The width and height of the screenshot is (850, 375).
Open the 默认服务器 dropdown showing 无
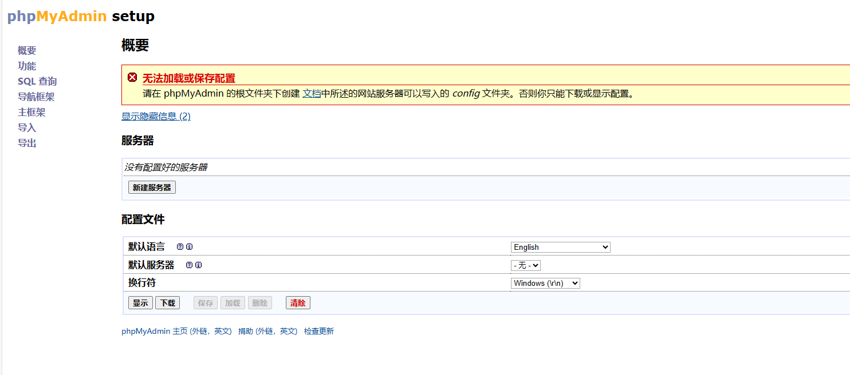coord(525,265)
